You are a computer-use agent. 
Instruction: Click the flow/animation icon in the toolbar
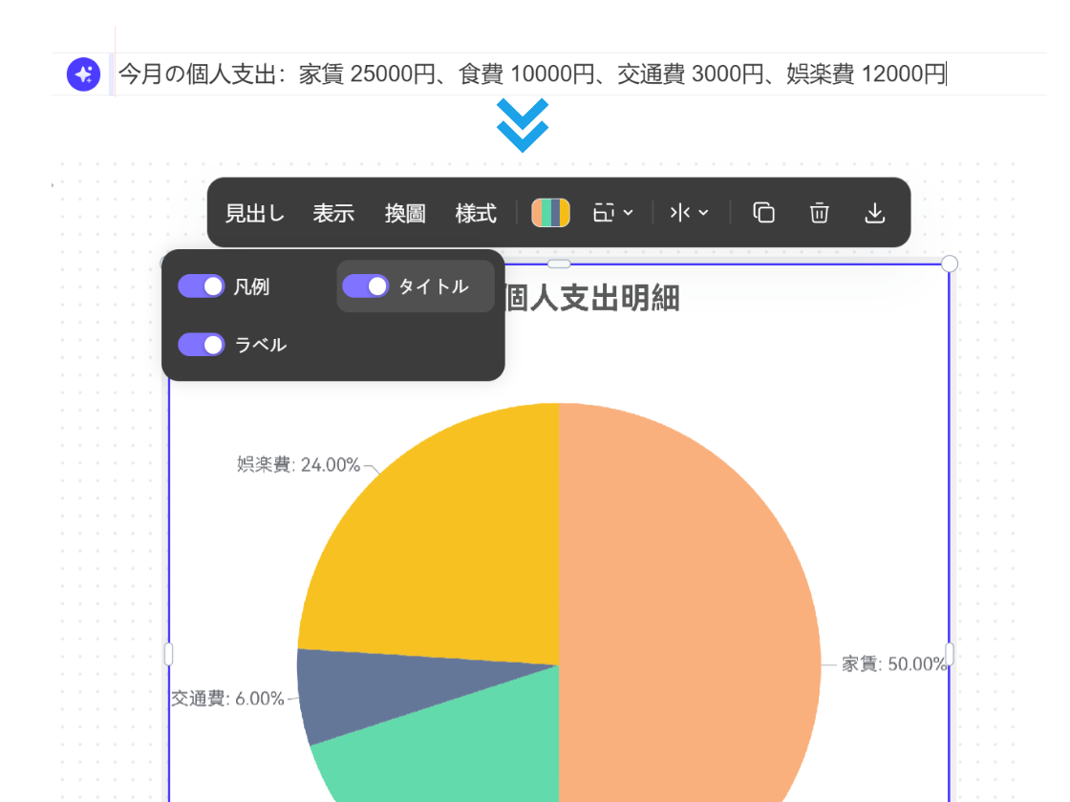coord(680,212)
